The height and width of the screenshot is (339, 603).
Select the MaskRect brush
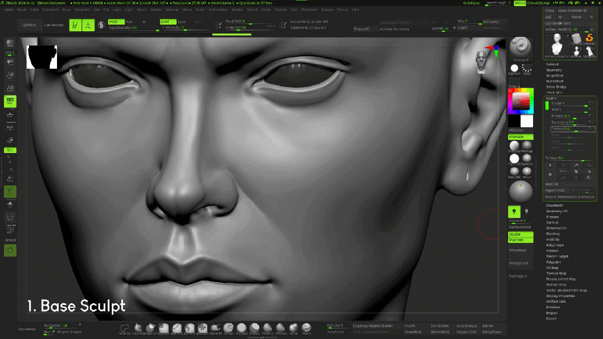164,328
